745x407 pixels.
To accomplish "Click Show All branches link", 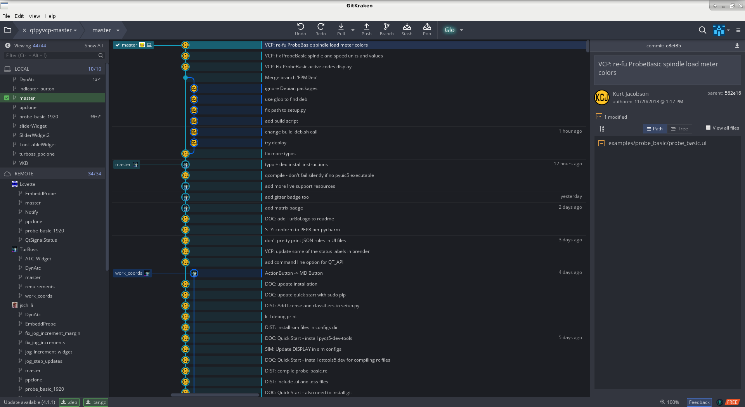I will pos(94,45).
